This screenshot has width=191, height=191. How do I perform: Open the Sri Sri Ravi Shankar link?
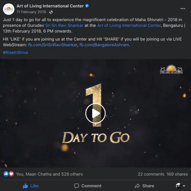coord(64,25)
